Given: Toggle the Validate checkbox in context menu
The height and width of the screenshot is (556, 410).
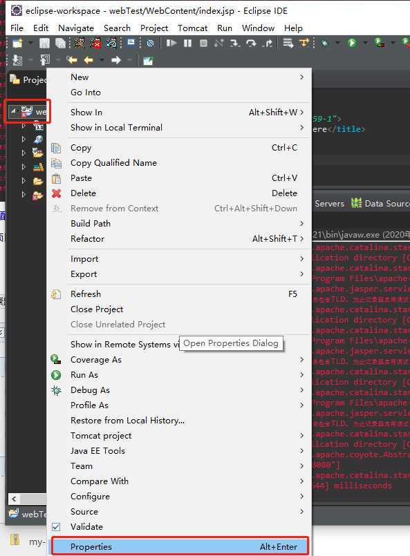Looking at the screenshot, I should point(56,527).
